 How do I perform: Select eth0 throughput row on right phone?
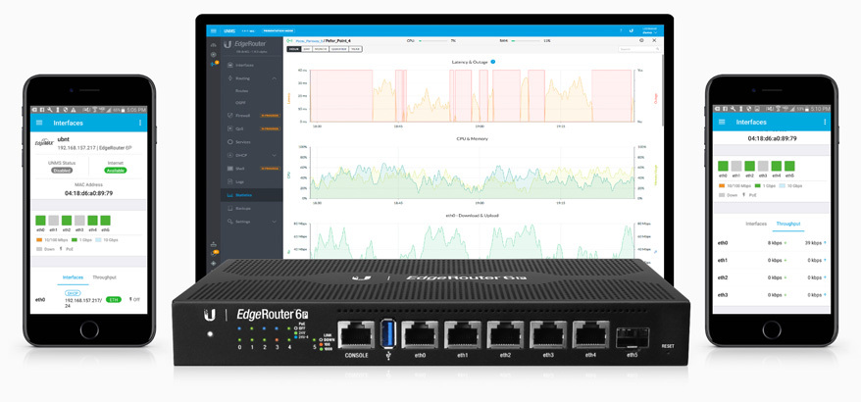pos(772,242)
